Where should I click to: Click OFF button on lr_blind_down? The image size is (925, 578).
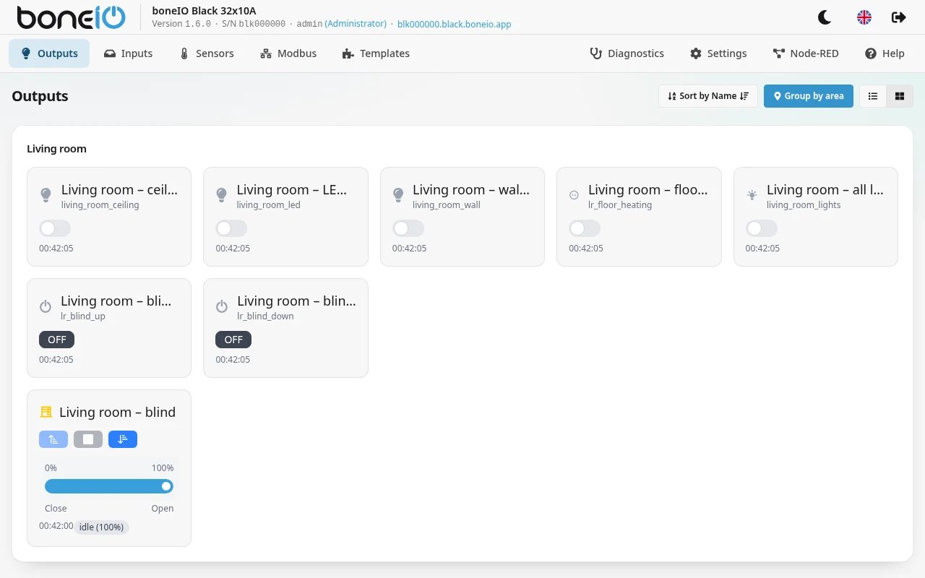(x=233, y=340)
